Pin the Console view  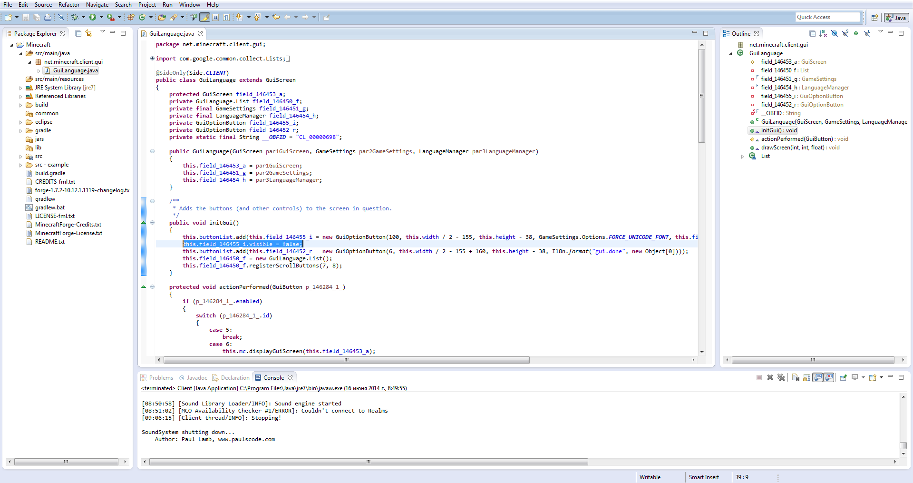point(843,377)
